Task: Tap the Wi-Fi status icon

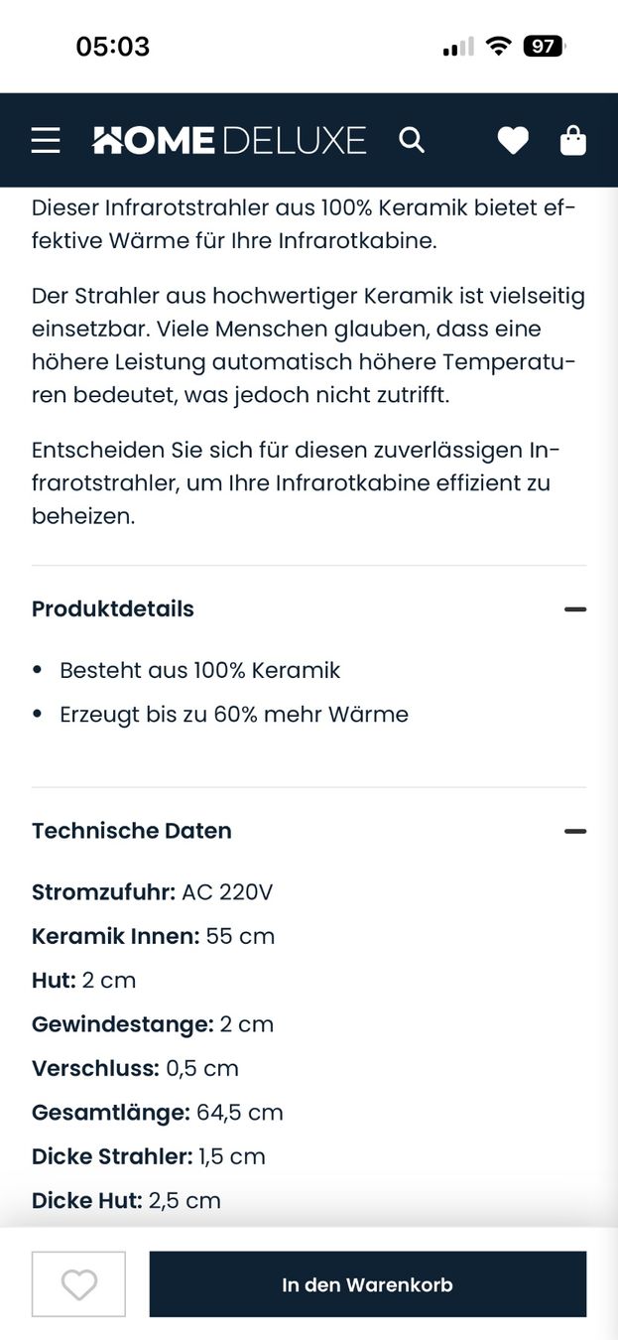Action: 499,46
